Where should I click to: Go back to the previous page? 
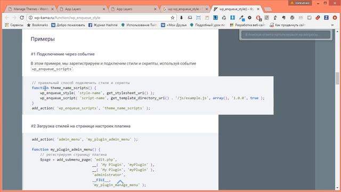[7, 18]
